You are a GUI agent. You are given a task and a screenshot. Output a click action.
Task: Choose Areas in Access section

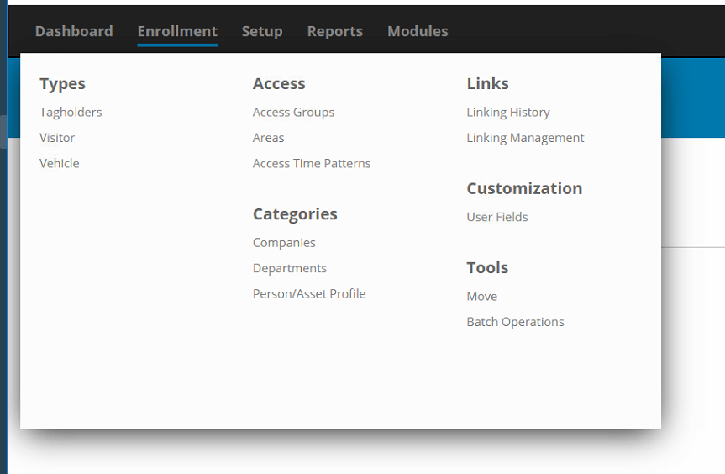[269, 138]
